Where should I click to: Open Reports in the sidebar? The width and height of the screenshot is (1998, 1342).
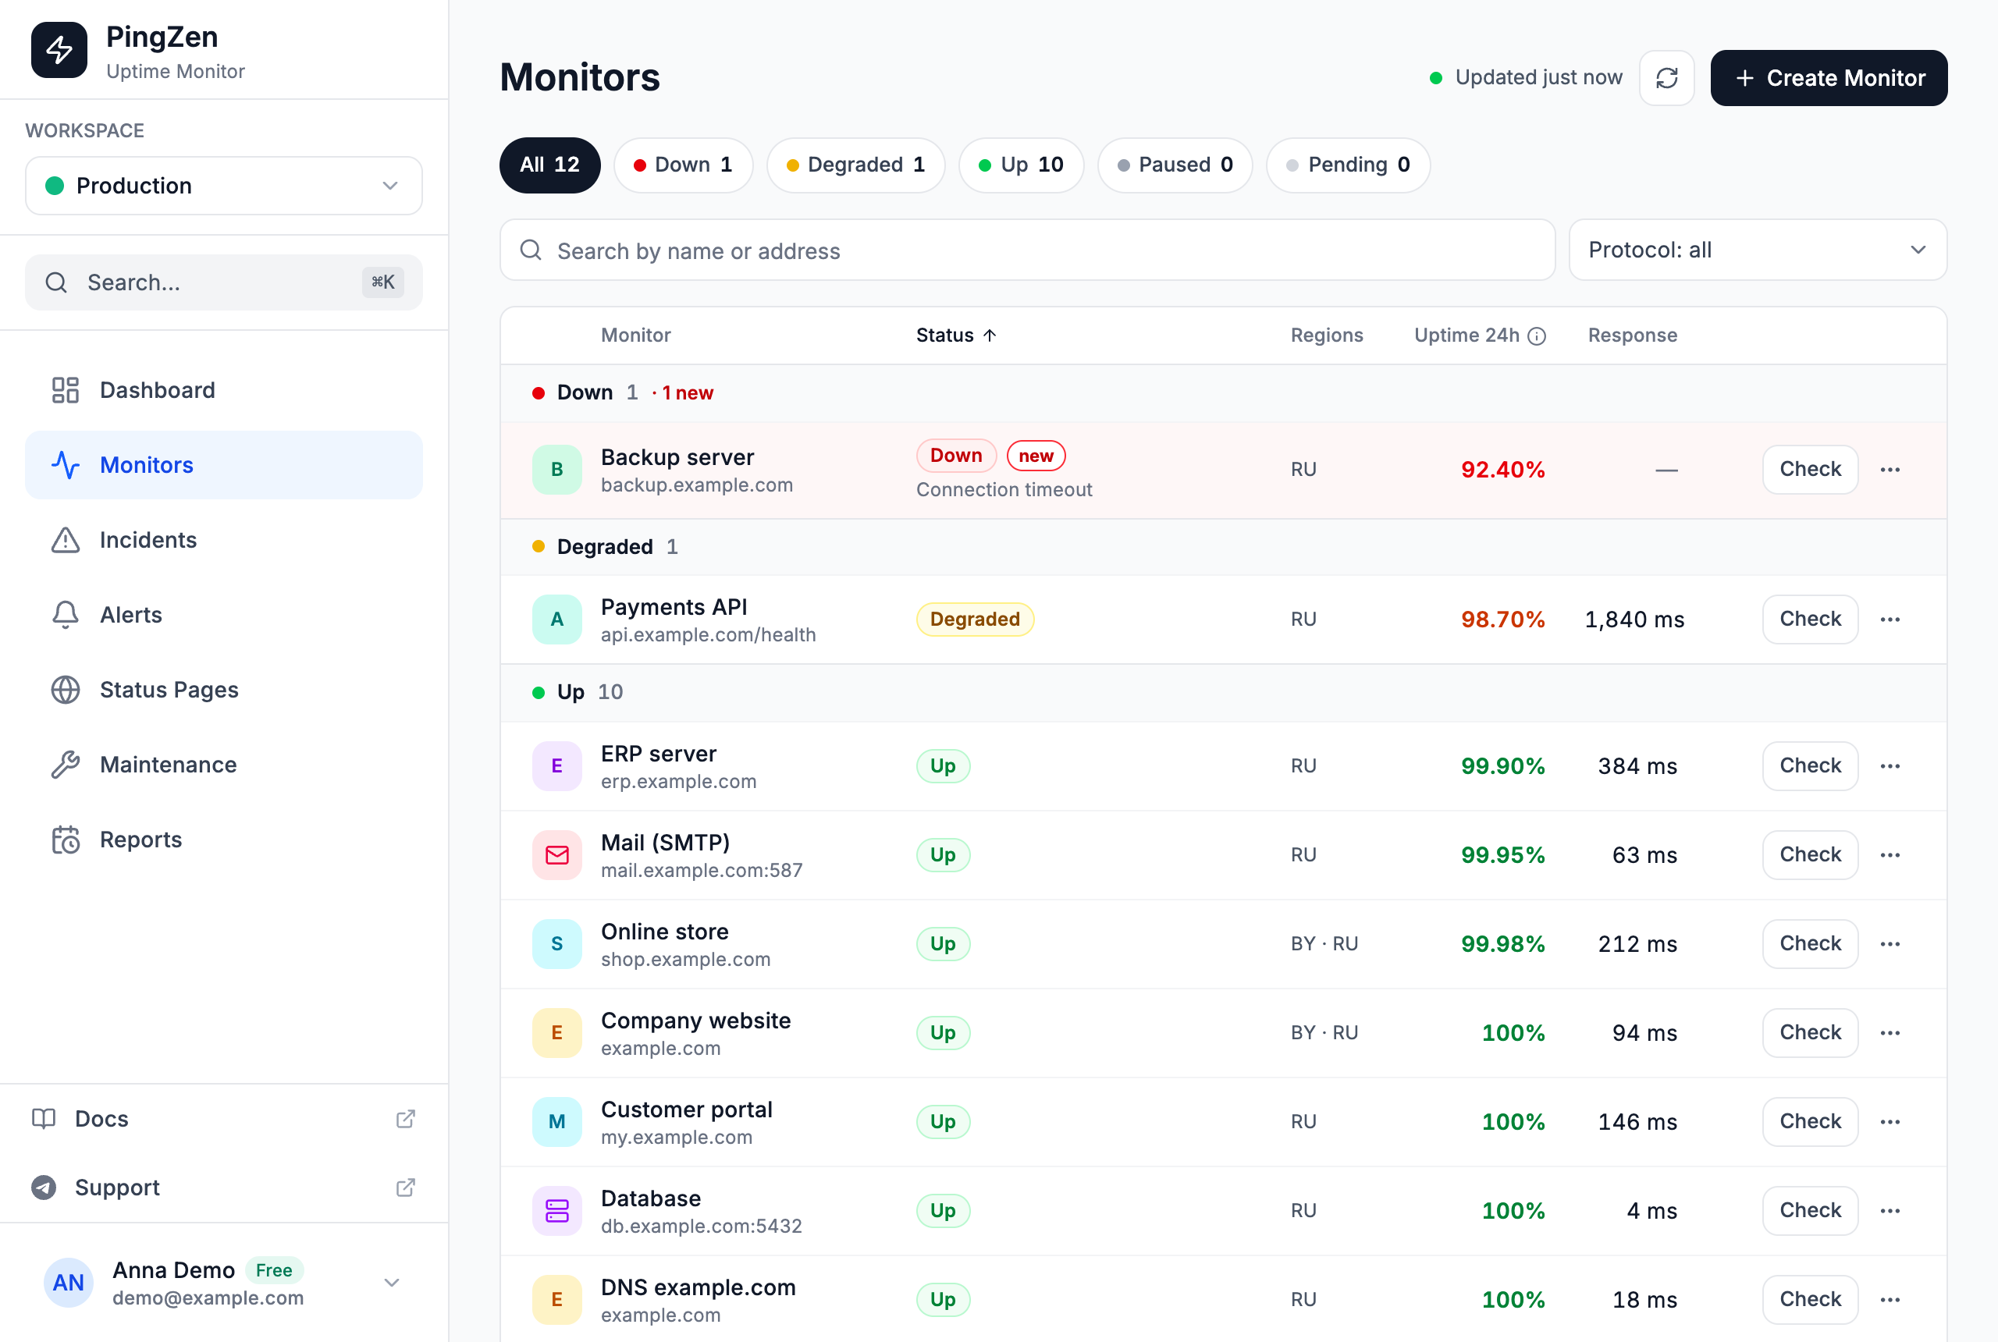[x=223, y=840]
